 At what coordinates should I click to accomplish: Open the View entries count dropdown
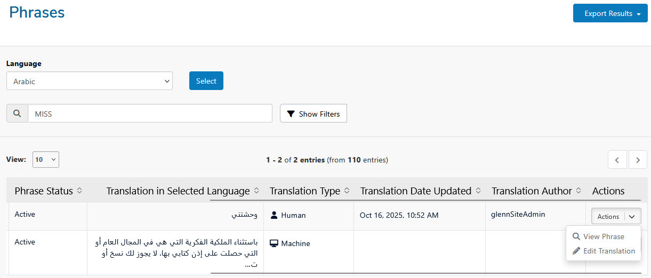coord(46,160)
